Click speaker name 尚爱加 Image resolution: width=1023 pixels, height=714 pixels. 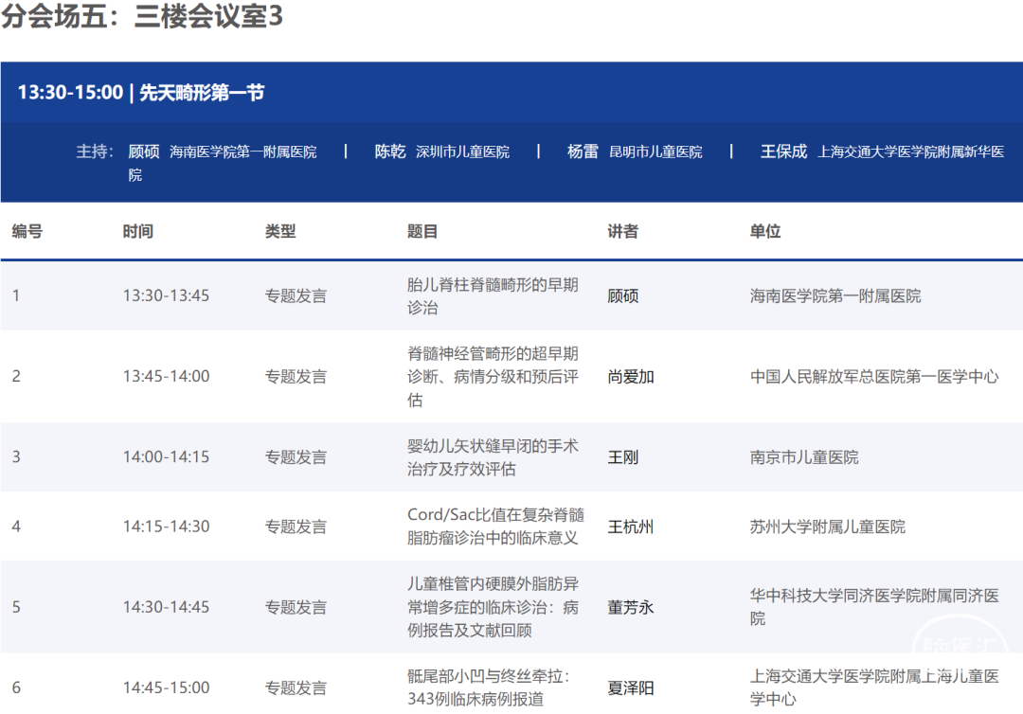tap(631, 377)
